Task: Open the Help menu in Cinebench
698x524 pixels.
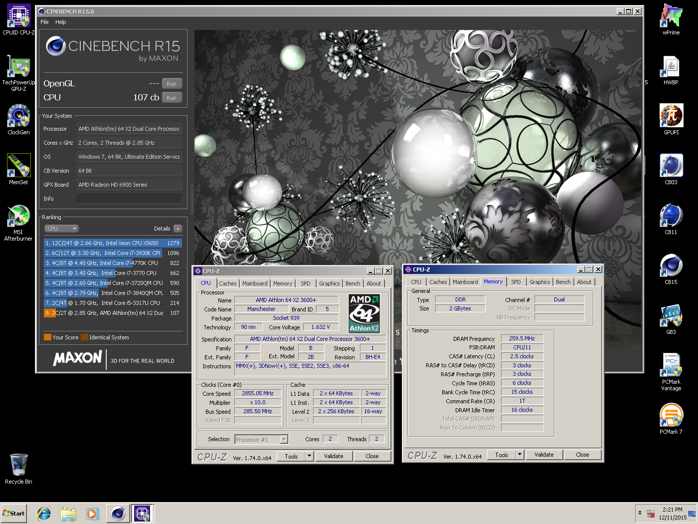Action: [x=60, y=22]
